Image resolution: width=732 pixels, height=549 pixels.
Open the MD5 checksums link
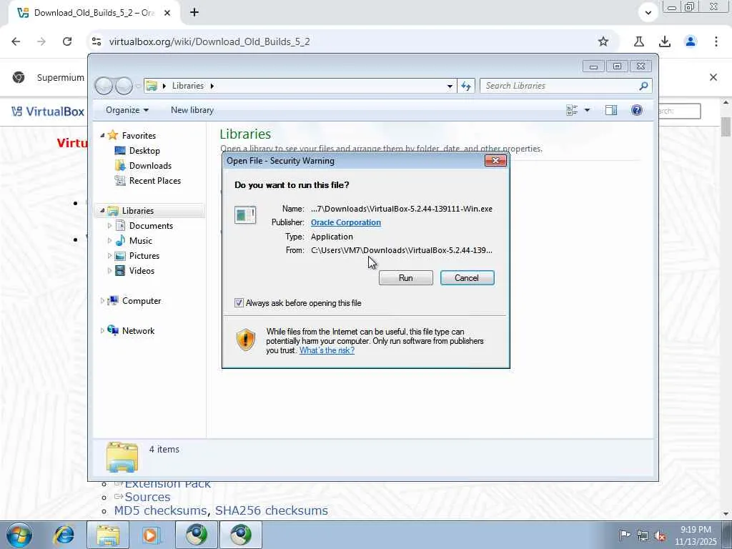[160, 510]
